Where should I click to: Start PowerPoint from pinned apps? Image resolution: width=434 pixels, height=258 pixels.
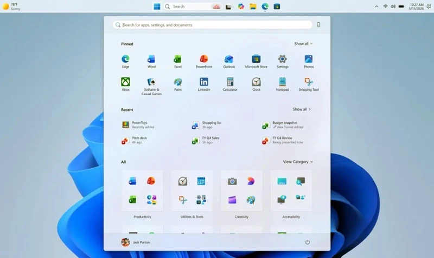click(x=204, y=61)
